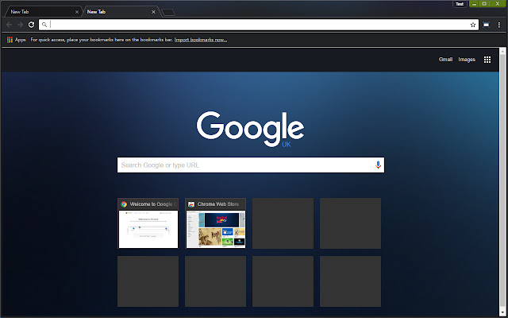This screenshot has height=318, width=508.
Task: Start voice search with microphone icon
Action: [378, 165]
